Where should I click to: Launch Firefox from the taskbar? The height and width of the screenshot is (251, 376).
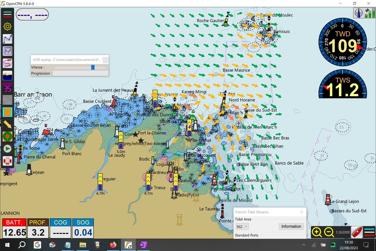[113, 245]
